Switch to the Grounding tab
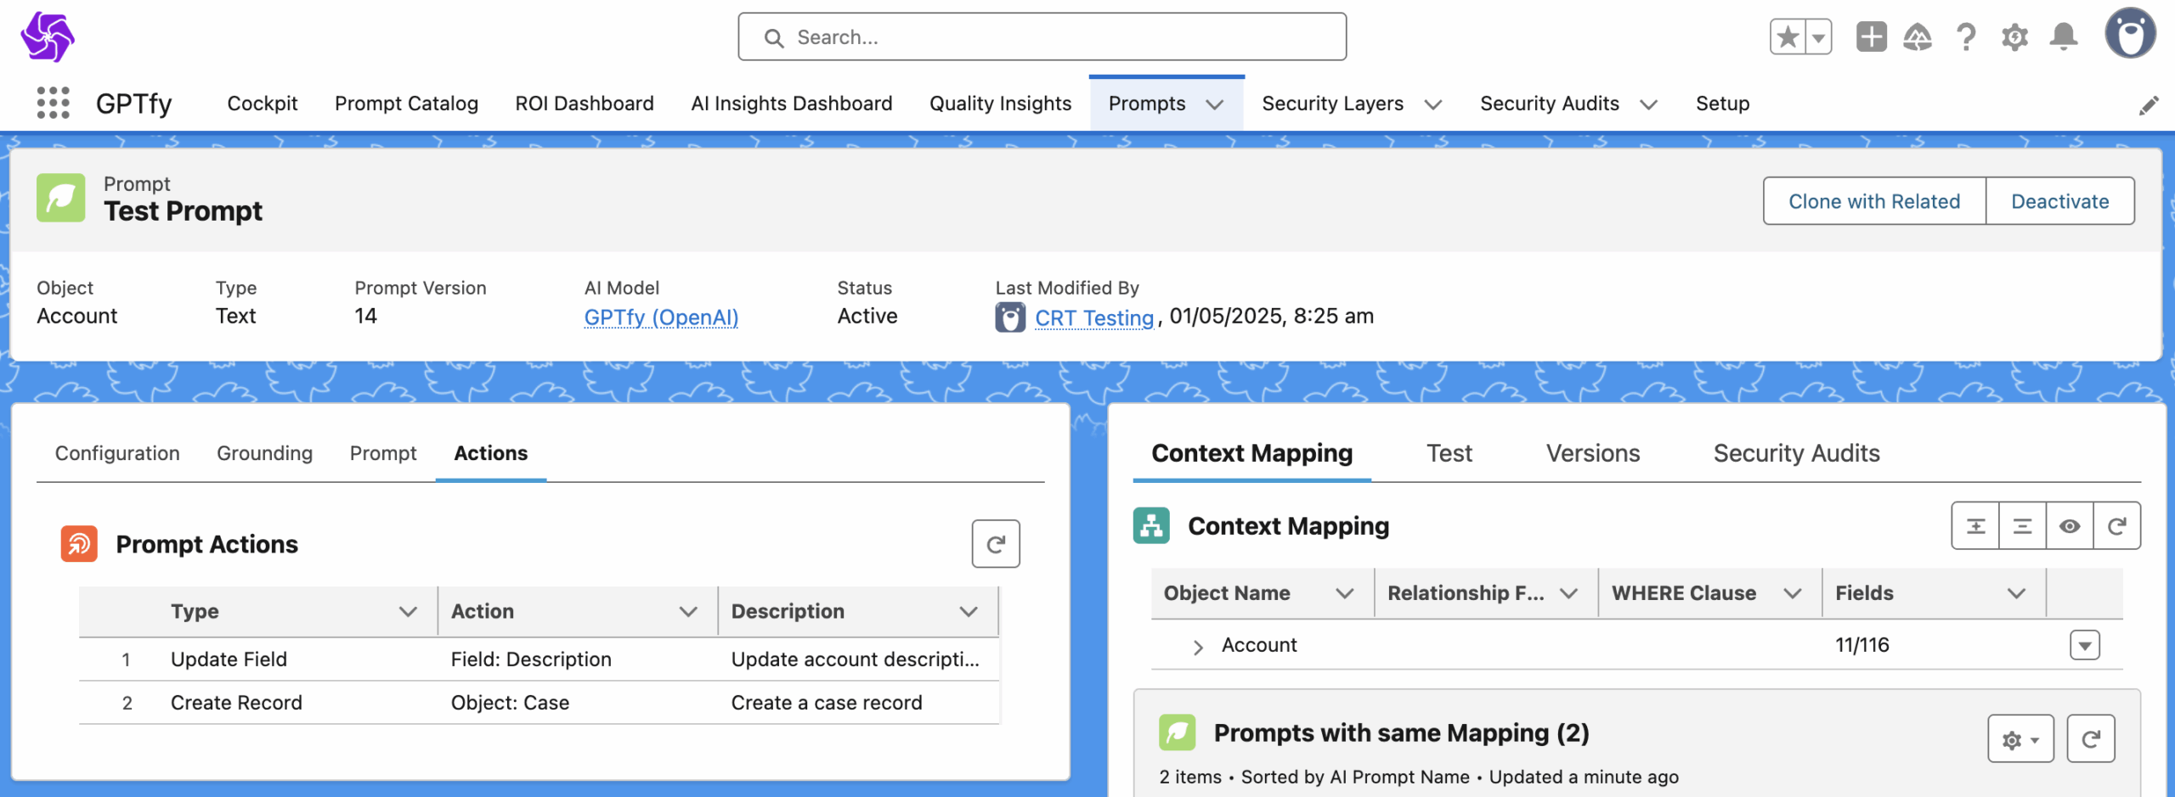Screen dimensions: 2175x797 (264, 453)
